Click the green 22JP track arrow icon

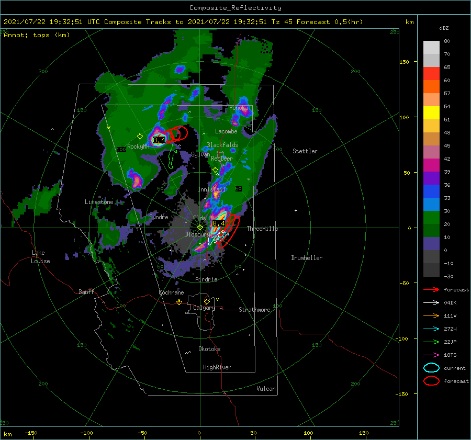[431, 342]
